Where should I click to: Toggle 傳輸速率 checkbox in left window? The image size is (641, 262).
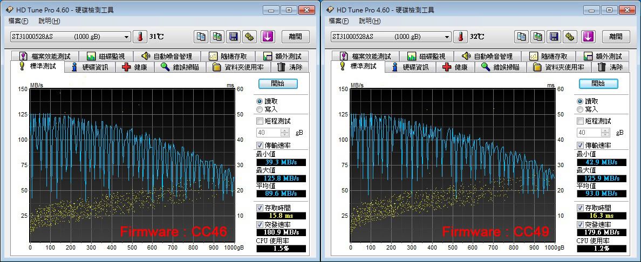pyautogui.click(x=260, y=145)
